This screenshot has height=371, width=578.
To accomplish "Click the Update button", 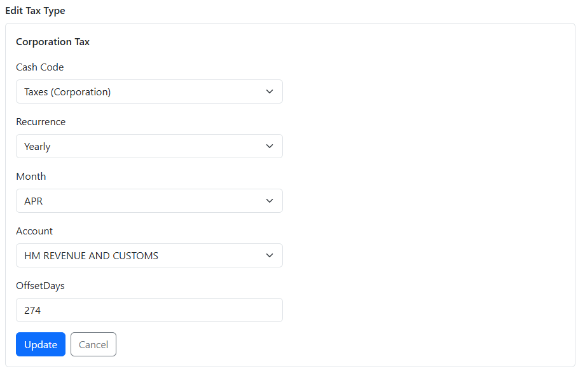I will click(40, 344).
